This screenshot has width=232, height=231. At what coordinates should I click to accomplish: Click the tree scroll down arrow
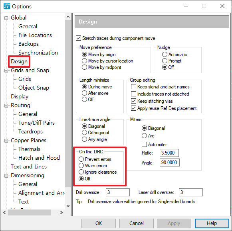(68, 206)
